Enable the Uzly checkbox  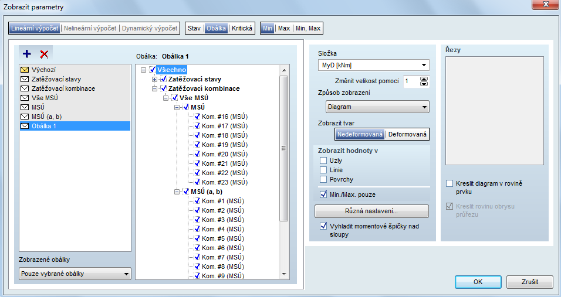(x=323, y=161)
